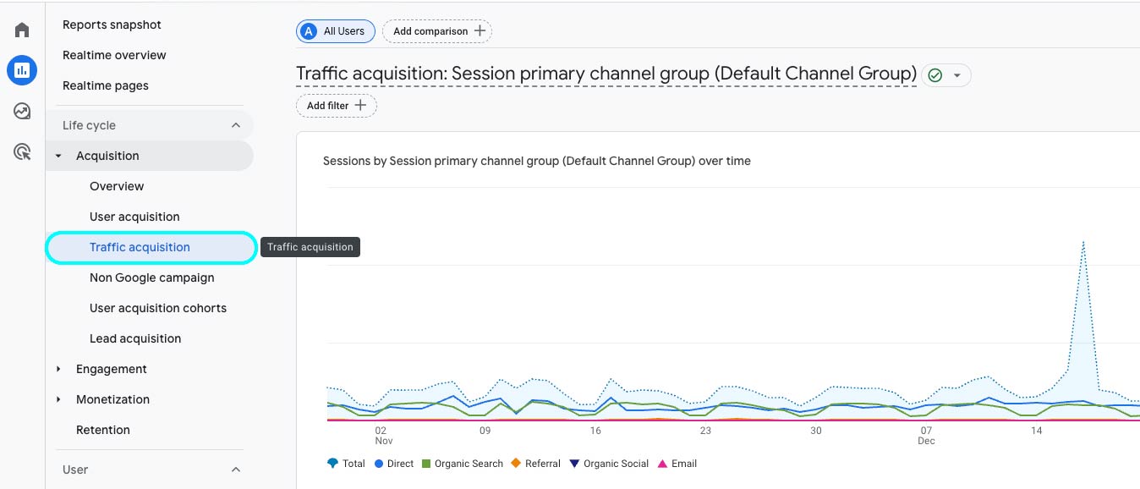Open the Home icon in left rail
The image size is (1140, 489).
(x=22, y=30)
